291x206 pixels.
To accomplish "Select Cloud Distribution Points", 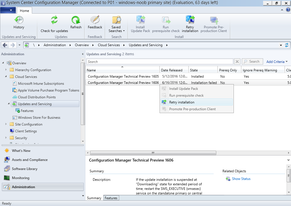I will click(37, 97).
